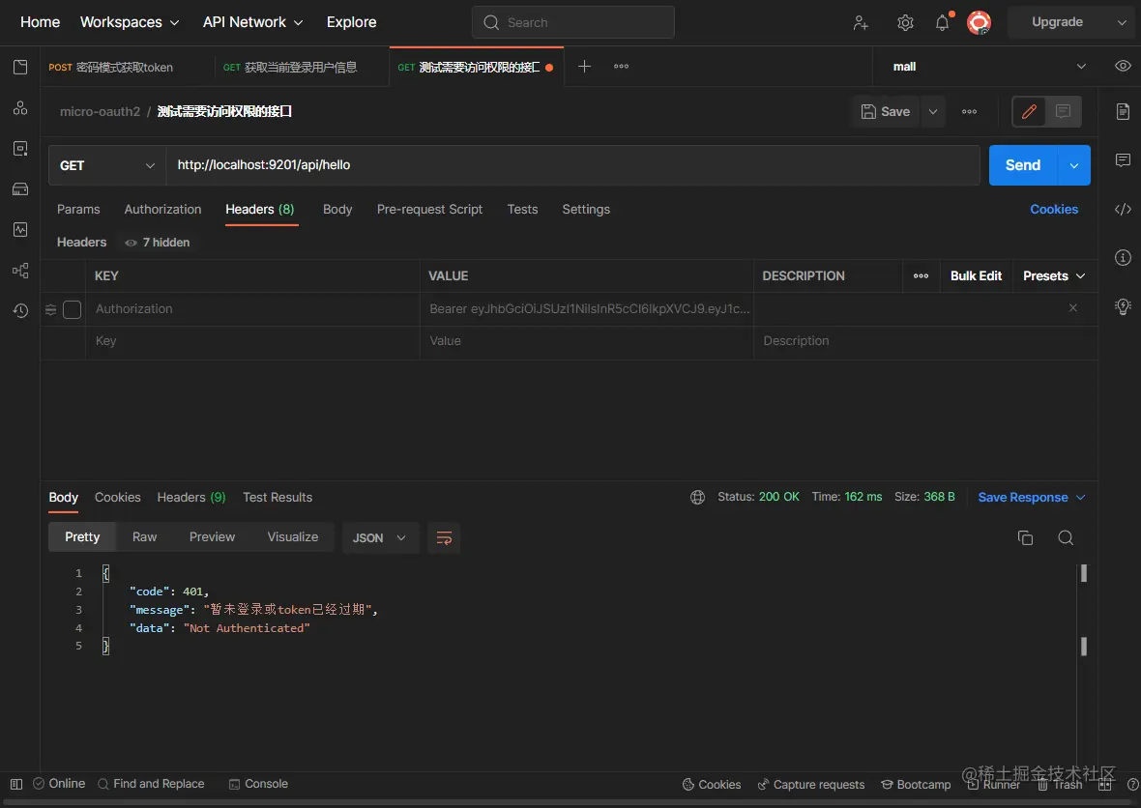Open the GET method dropdown
Screen dimensions: 1141x808
(x=107, y=165)
